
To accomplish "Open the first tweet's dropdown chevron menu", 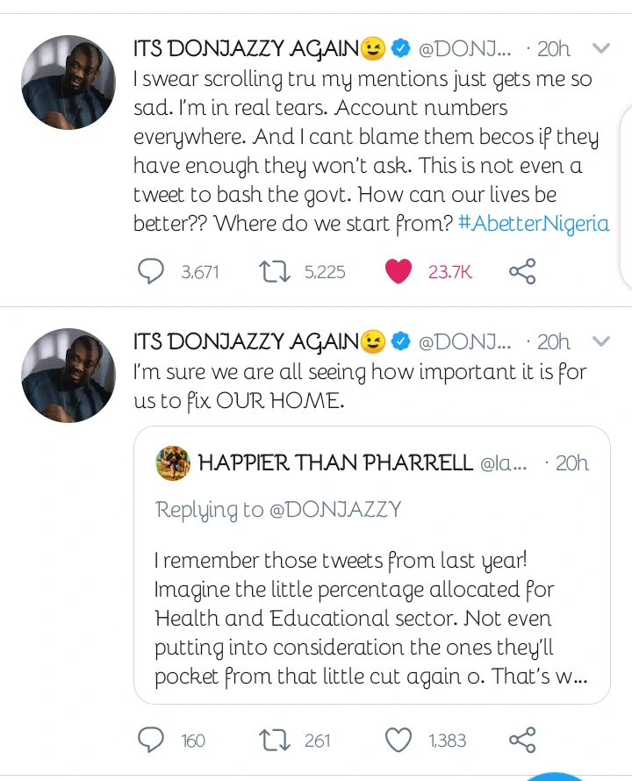I will [601, 48].
